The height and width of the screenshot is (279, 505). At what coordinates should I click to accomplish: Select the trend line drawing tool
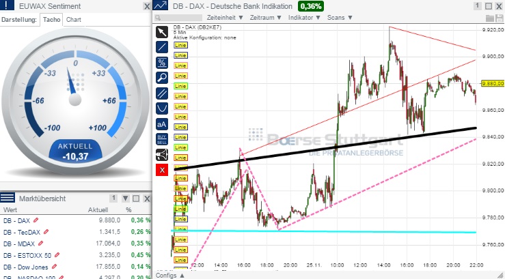[x=162, y=47]
